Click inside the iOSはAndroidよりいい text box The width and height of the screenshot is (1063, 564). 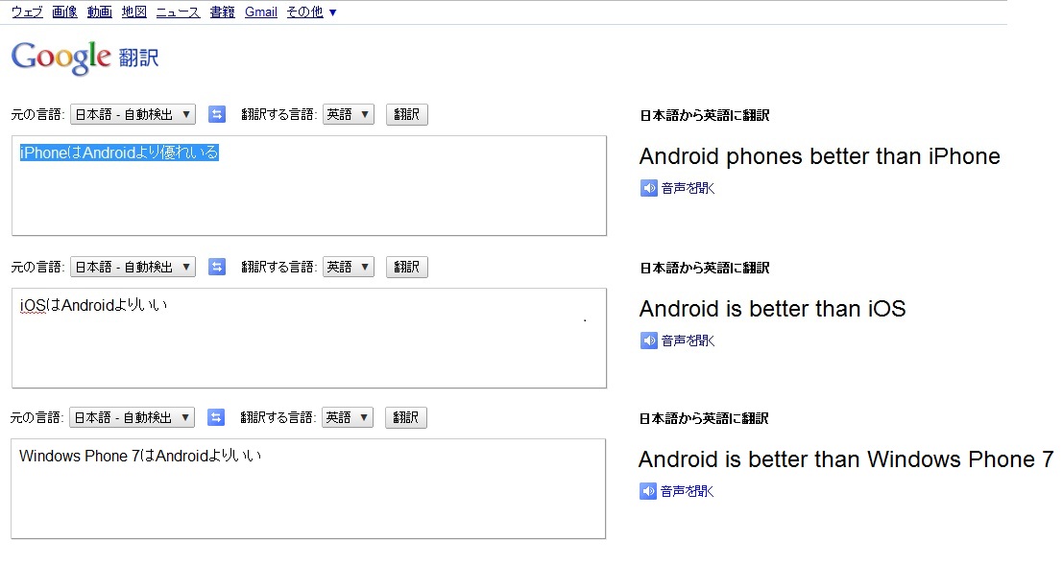coord(309,338)
